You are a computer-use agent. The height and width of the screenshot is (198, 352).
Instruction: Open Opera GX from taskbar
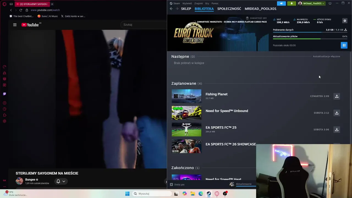tap(217, 194)
